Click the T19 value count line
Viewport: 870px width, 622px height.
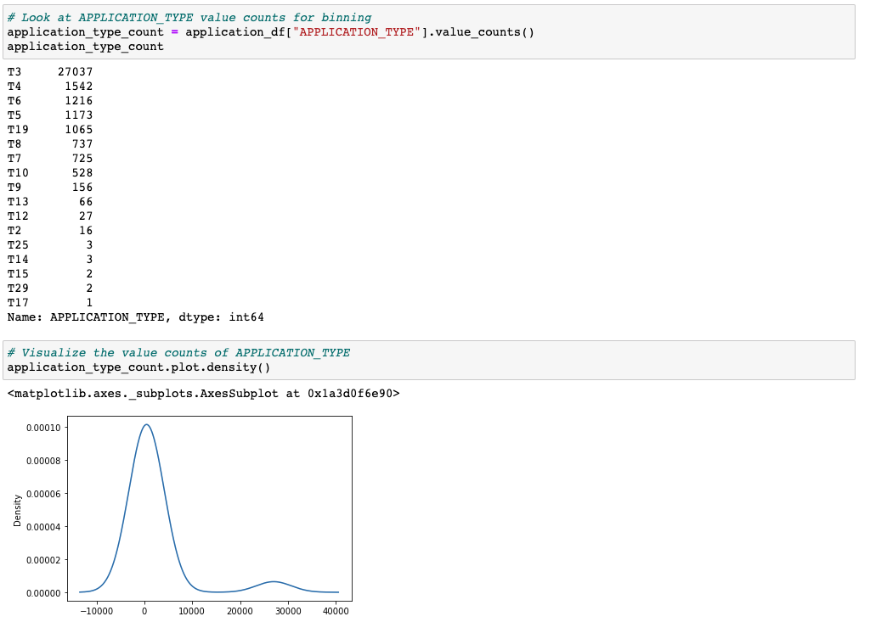click(47, 129)
